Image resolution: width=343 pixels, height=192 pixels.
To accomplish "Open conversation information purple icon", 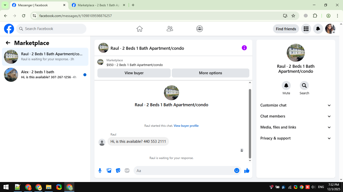I will click(244, 48).
